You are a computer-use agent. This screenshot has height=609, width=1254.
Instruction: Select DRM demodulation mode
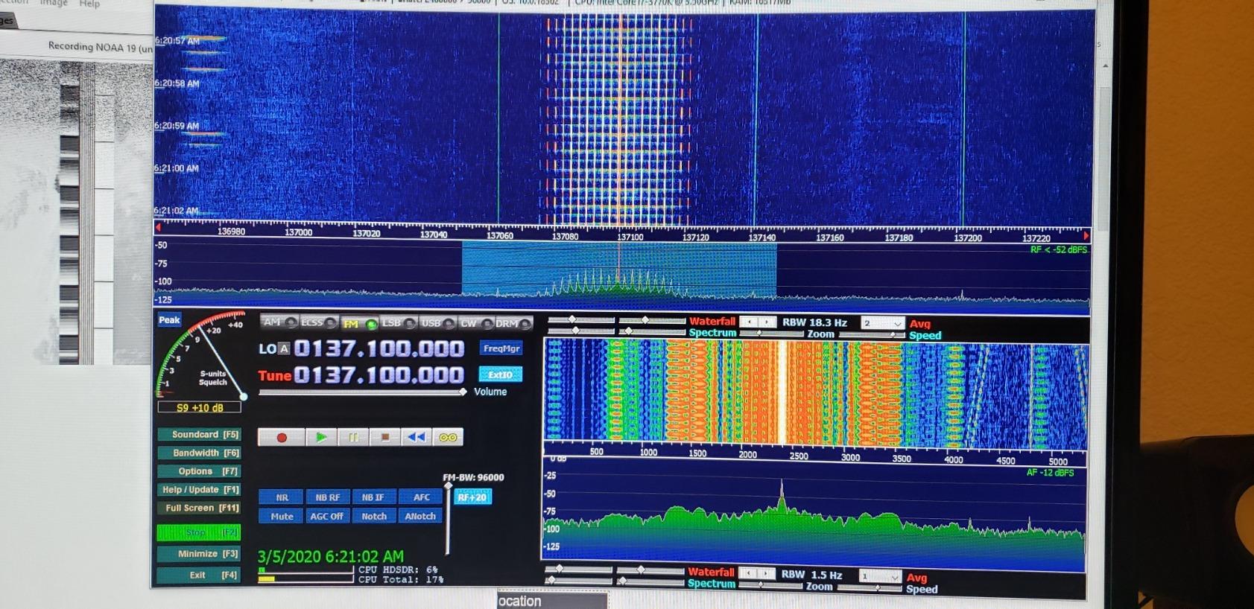click(x=513, y=323)
